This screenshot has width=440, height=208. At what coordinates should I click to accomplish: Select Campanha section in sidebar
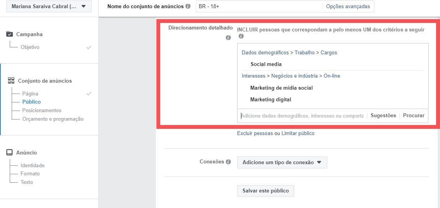[30, 34]
